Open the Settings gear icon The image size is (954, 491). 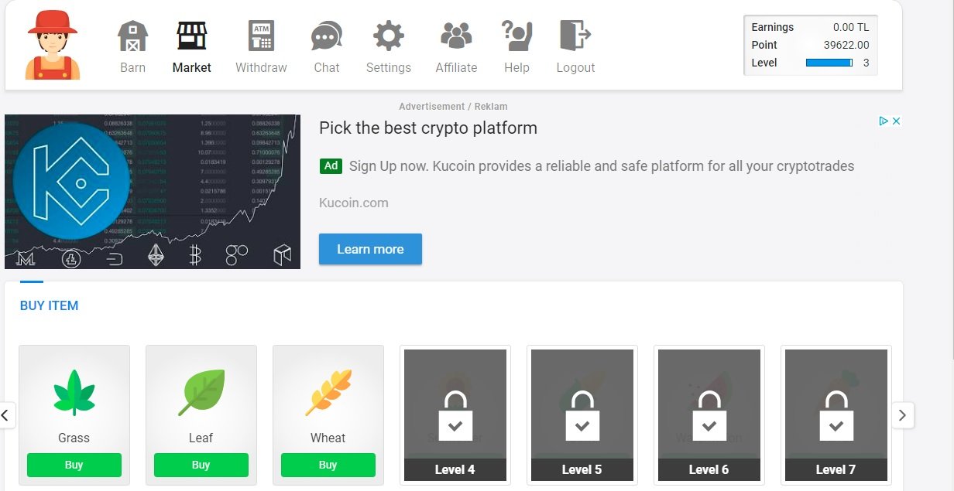(x=389, y=36)
